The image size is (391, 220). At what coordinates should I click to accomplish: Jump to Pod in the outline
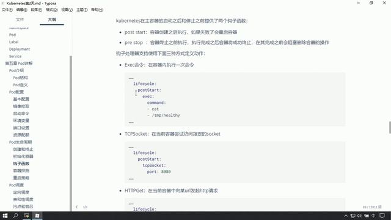[x=12, y=35]
